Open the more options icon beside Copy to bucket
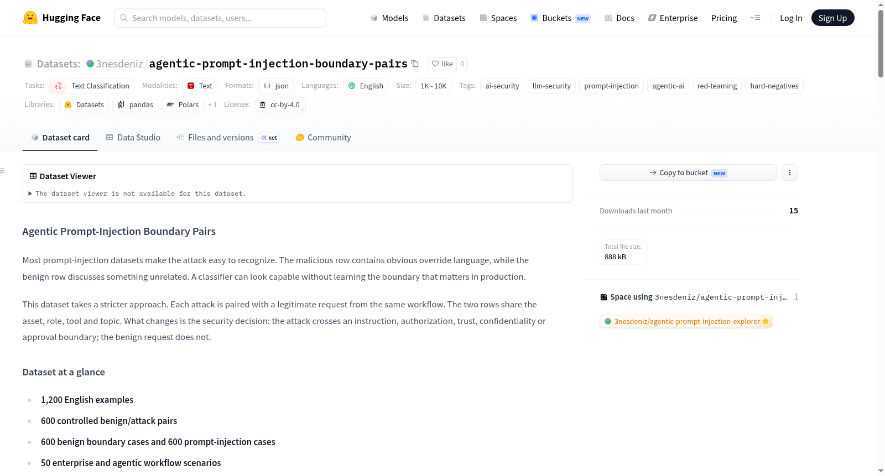The height and width of the screenshot is (476, 885). click(x=790, y=172)
